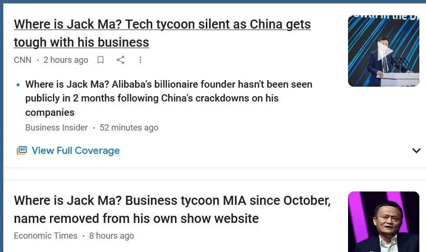Click Business Insider source name
Viewport: 426px width, 252px height.
[x=57, y=127]
